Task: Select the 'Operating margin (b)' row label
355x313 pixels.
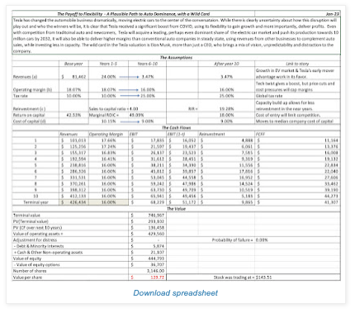Action: [x=32, y=90]
